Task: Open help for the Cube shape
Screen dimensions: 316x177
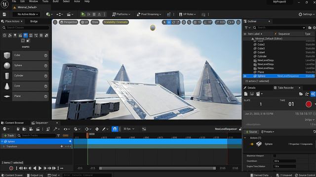Action: tap(46, 56)
